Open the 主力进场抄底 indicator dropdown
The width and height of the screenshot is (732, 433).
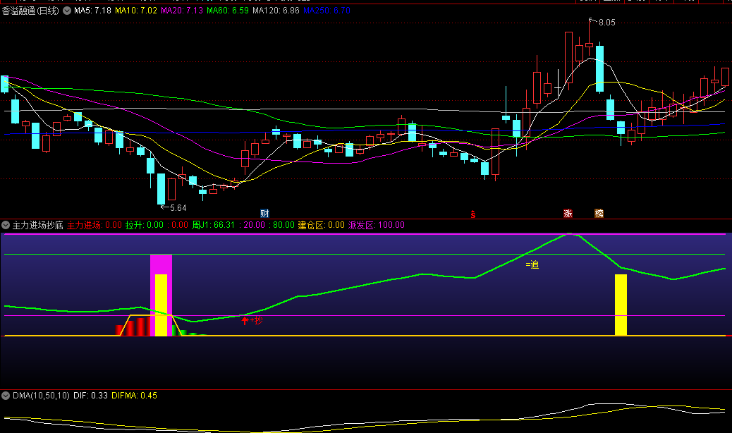6,225
